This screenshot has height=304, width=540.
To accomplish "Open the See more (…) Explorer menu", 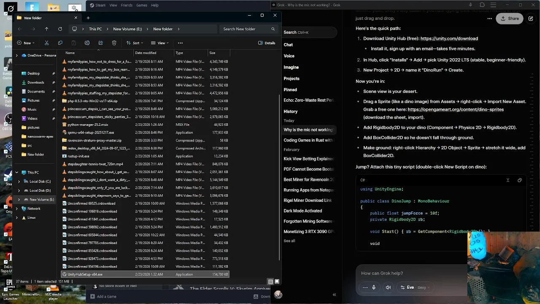I will 180,43.
